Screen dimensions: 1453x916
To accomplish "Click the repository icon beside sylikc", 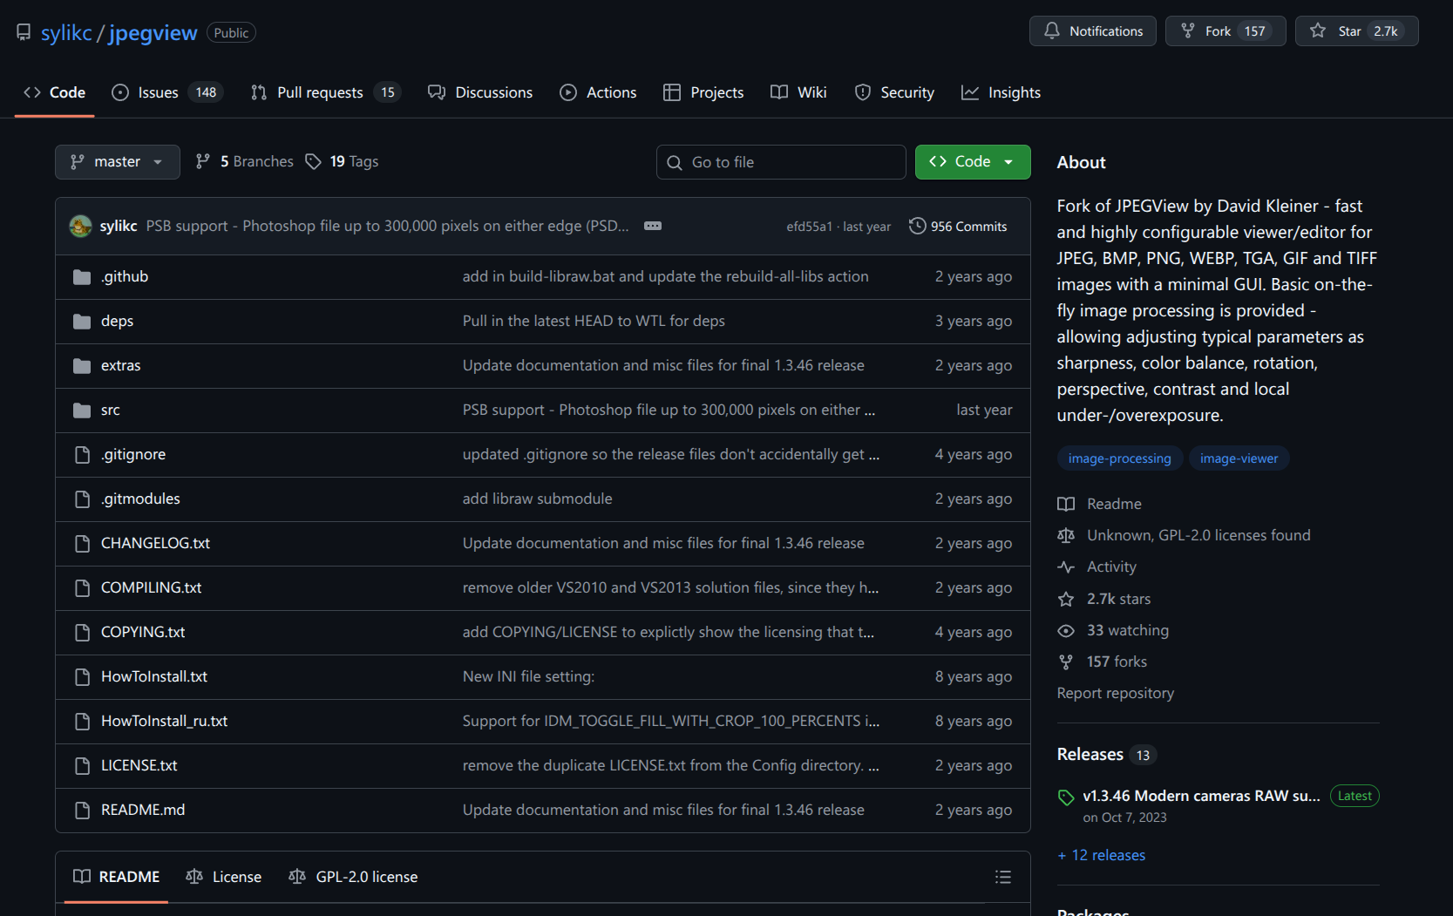I will (x=24, y=32).
